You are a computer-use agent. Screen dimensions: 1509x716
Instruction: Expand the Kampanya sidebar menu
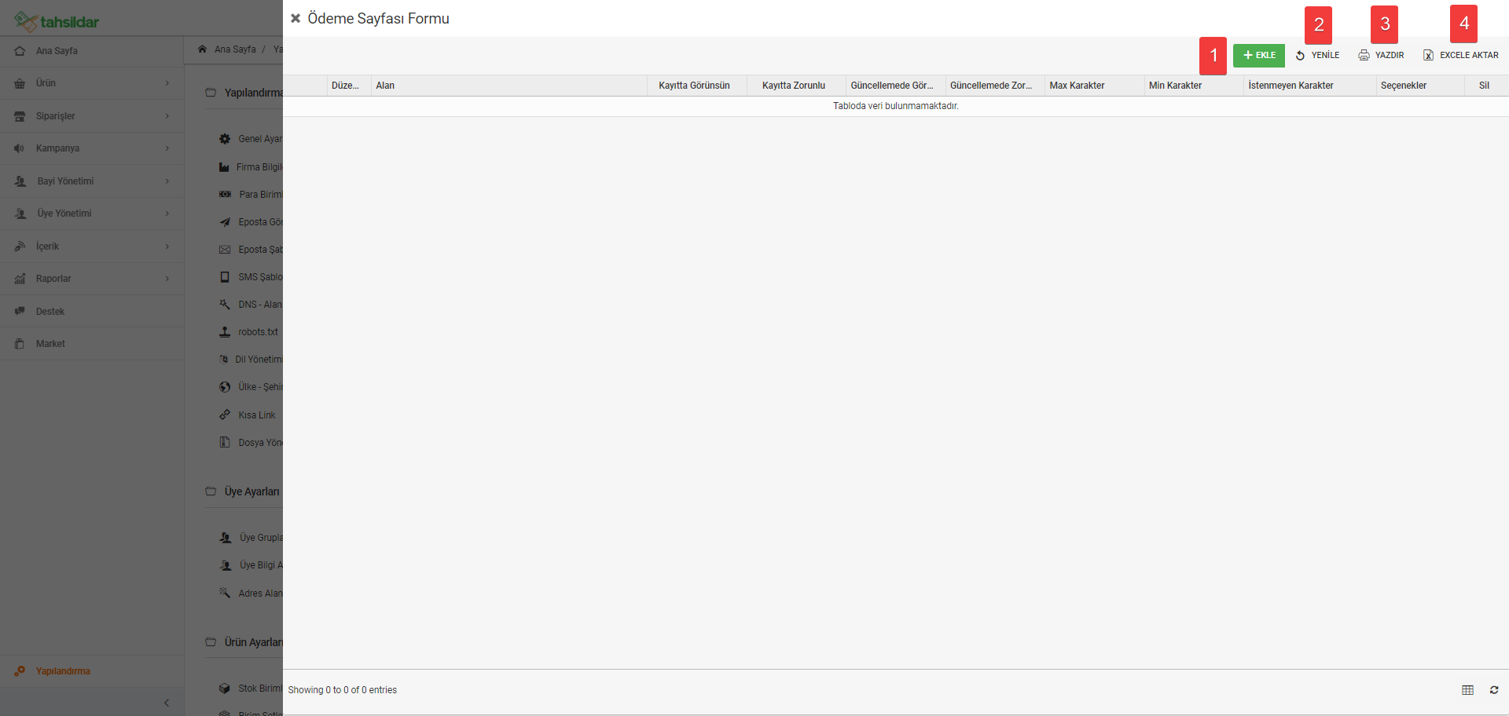(x=92, y=148)
